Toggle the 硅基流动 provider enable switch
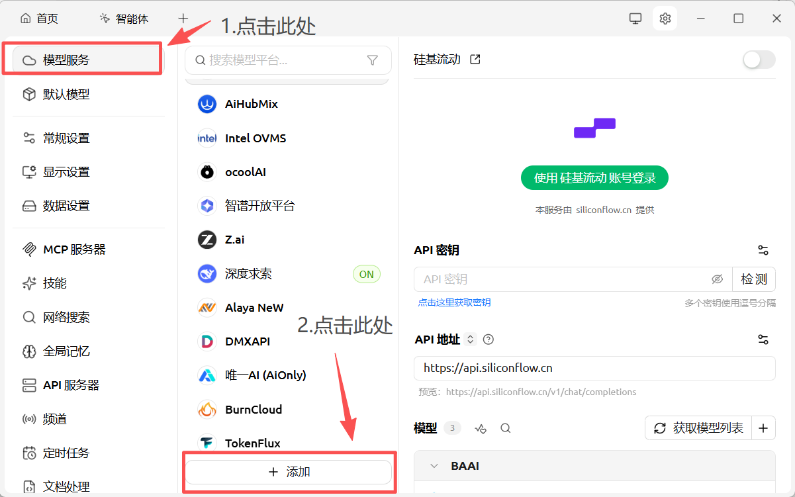The height and width of the screenshot is (497, 795). (x=759, y=60)
